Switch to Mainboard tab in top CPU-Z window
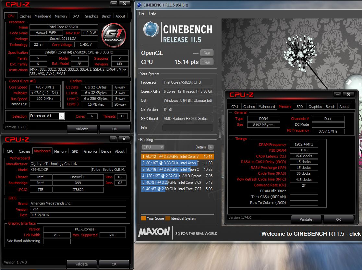This screenshot has width=362, height=270. click(43, 16)
